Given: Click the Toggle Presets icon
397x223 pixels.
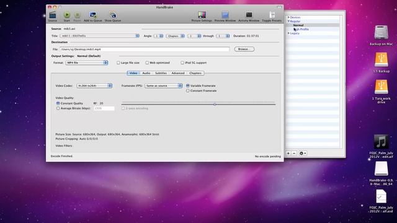Looking at the screenshot, I should click(x=272, y=15).
